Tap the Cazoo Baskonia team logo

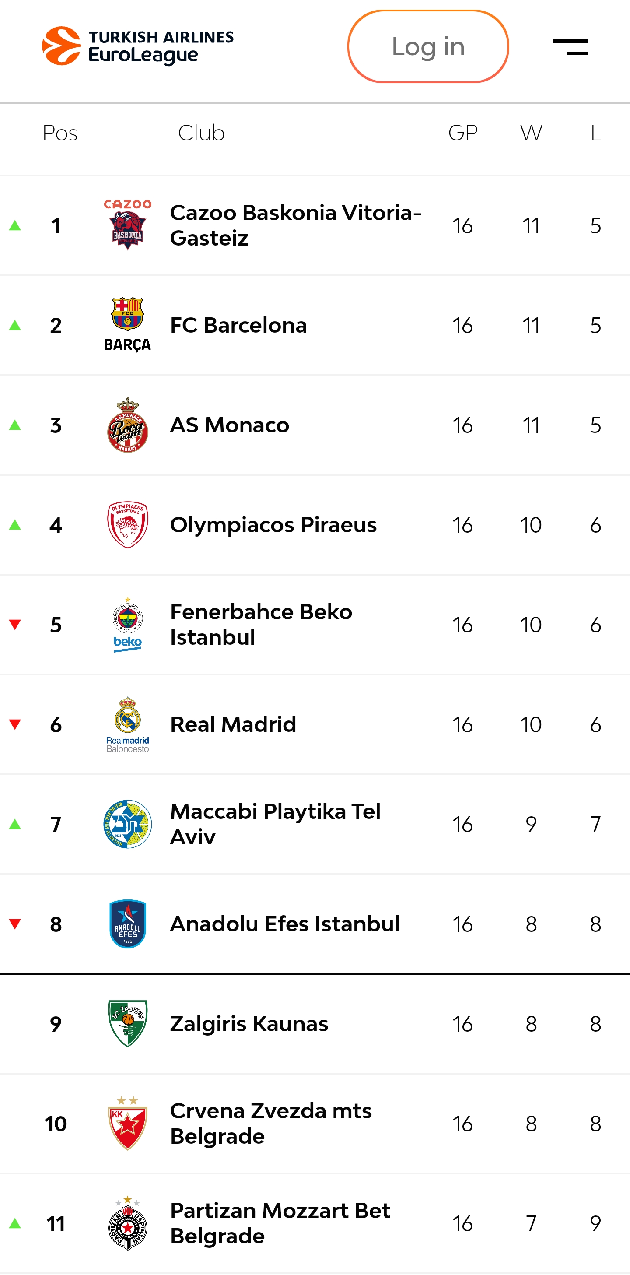(x=128, y=225)
